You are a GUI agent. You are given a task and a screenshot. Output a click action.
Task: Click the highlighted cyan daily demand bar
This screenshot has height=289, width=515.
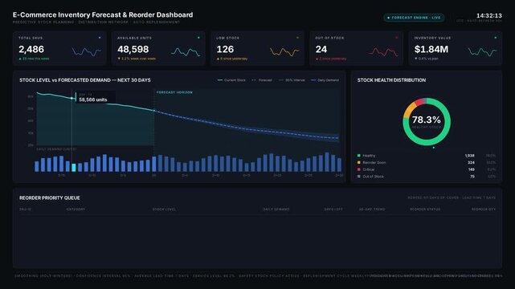pyautogui.click(x=74, y=167)
